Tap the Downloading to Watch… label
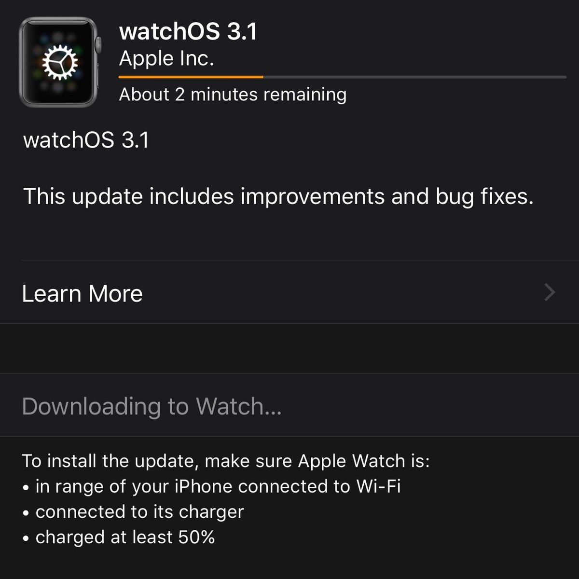Image resolution: width=579 pixels, height=579 pixels. click(152, 406)
